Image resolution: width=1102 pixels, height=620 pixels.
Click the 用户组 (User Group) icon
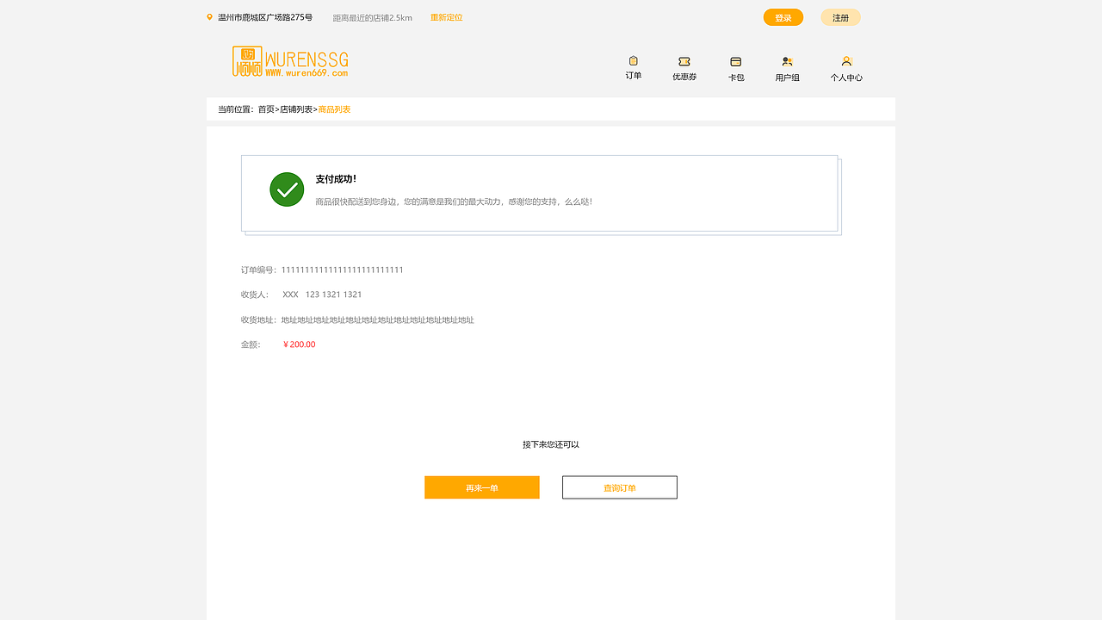(x=786, y=61)
